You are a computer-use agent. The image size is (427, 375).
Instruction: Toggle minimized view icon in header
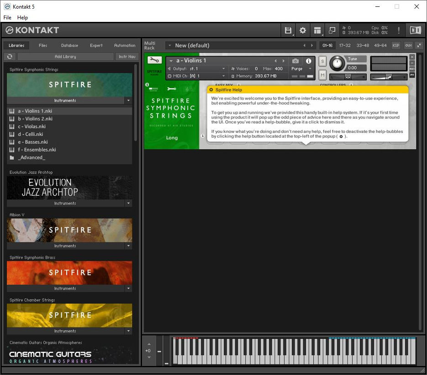pos(332,30)
